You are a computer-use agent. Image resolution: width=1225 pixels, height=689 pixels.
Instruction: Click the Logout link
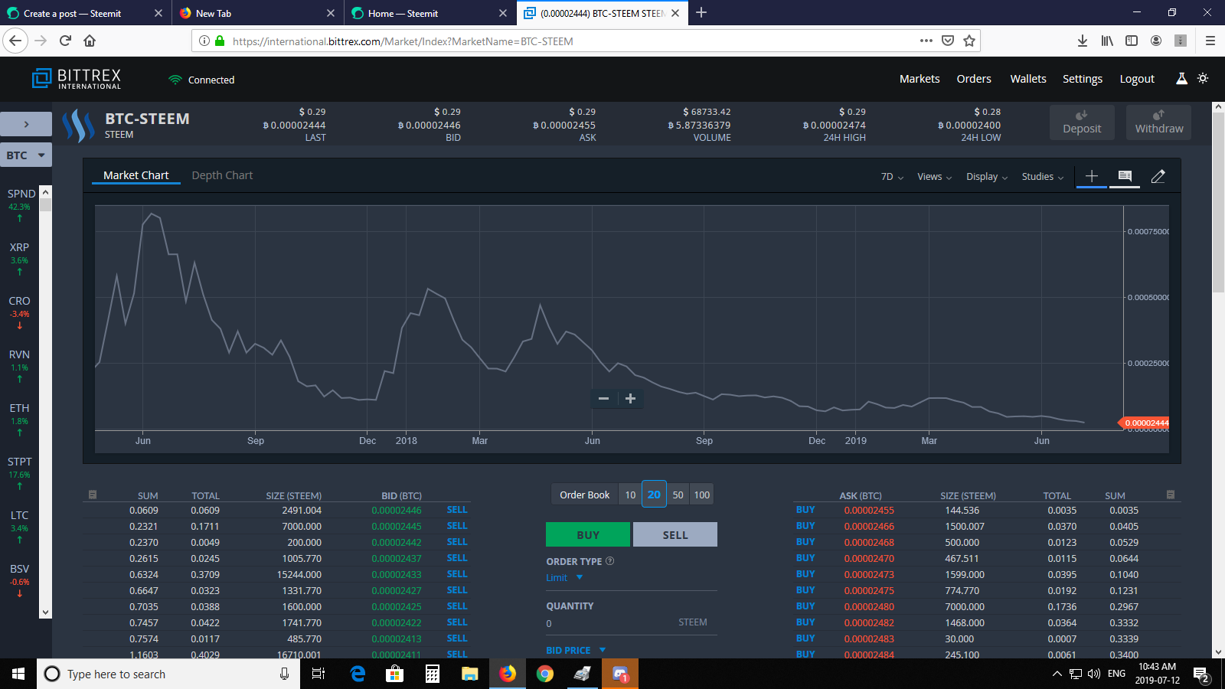coord(1137,79)
